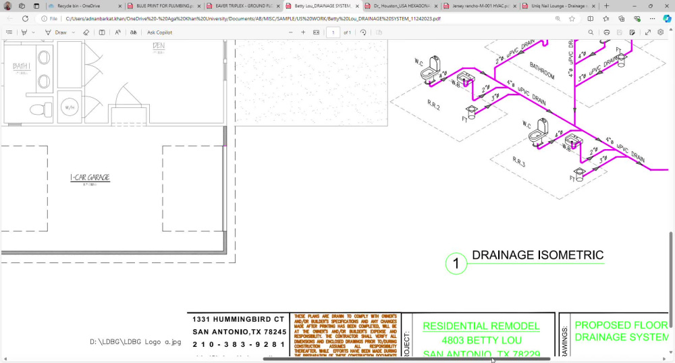Zoom in using the plus button
This screenshot has height=363, width=675.
(x=303, y=32)
